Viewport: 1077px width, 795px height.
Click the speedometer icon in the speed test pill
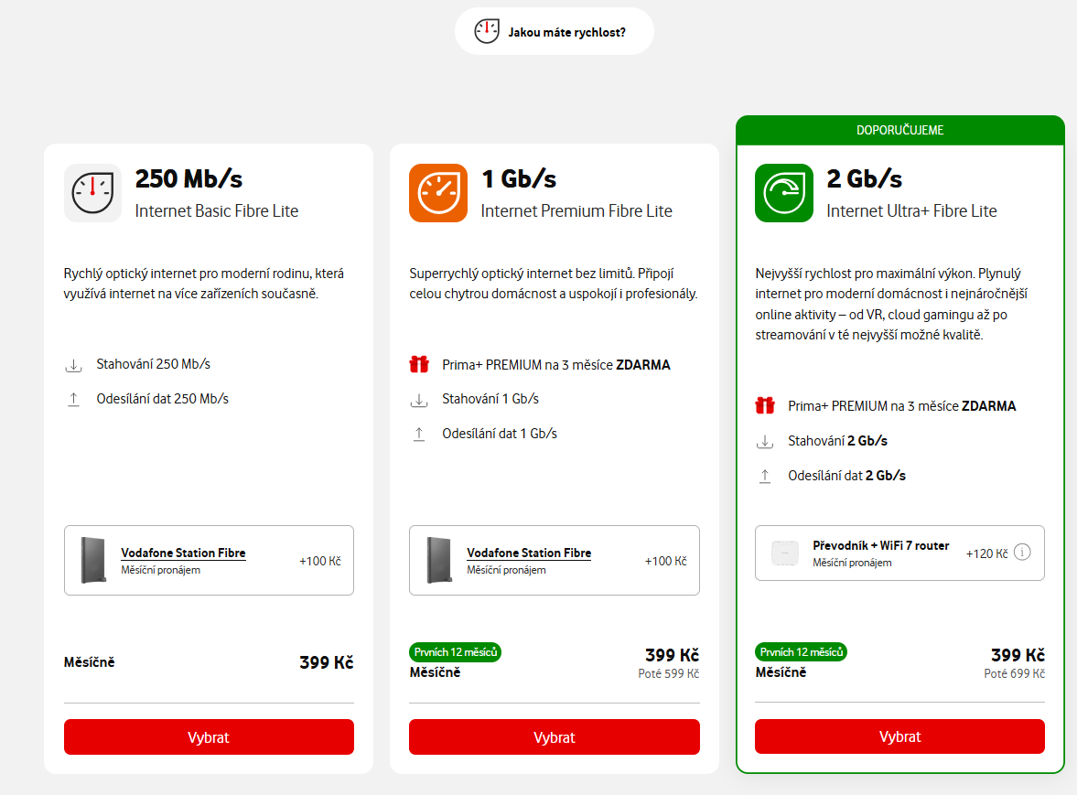pos(487,31)
